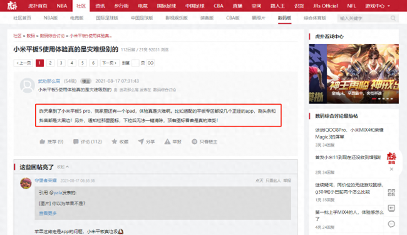This screenshot has width=407, height=235.
Task: Switch to the NBA版 sub-tab
Action: click(51, 18)
